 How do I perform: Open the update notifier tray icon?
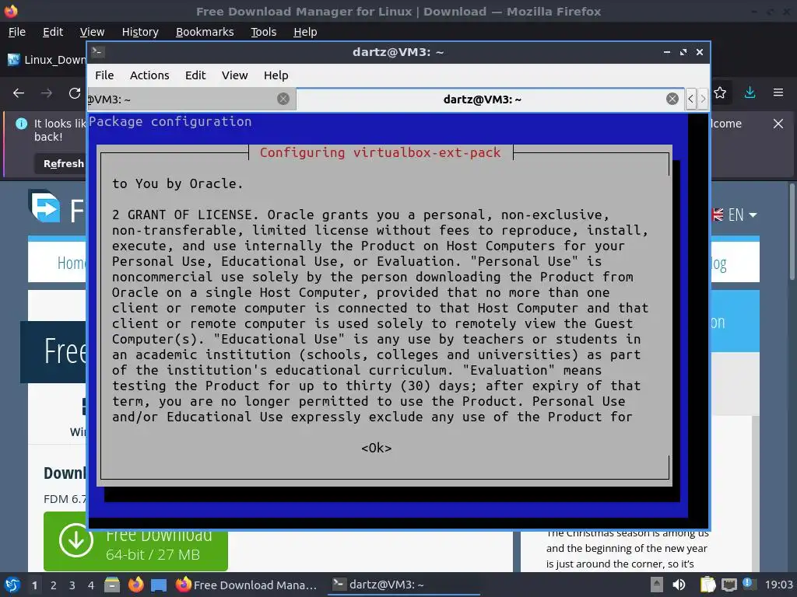coord(749,584)
